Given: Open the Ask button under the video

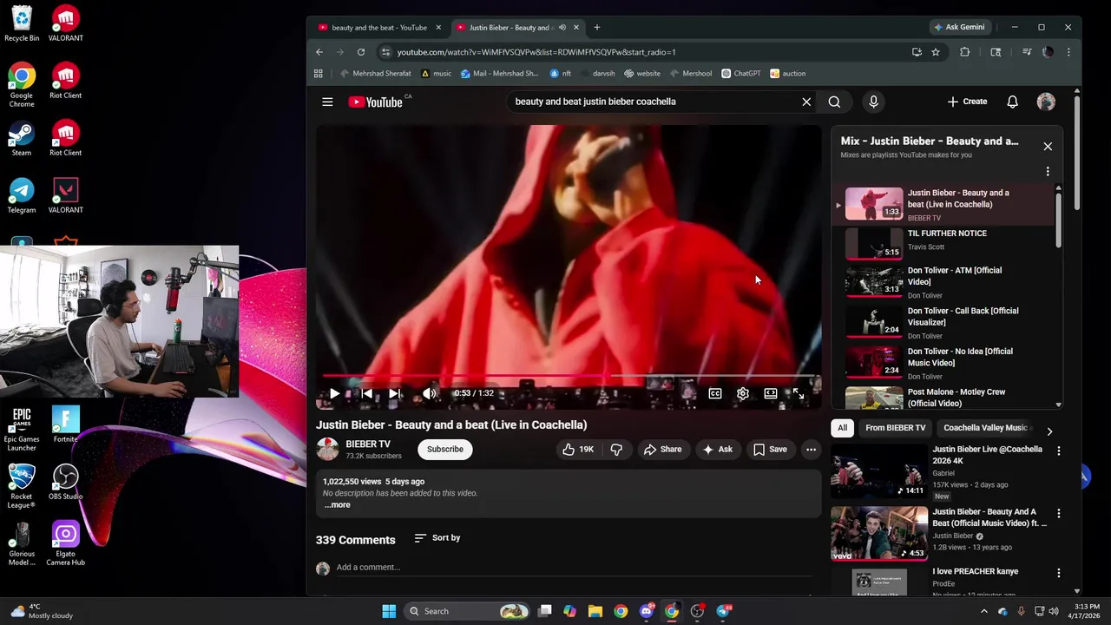Looking at the screenshot, I should (x=717, y=449).
